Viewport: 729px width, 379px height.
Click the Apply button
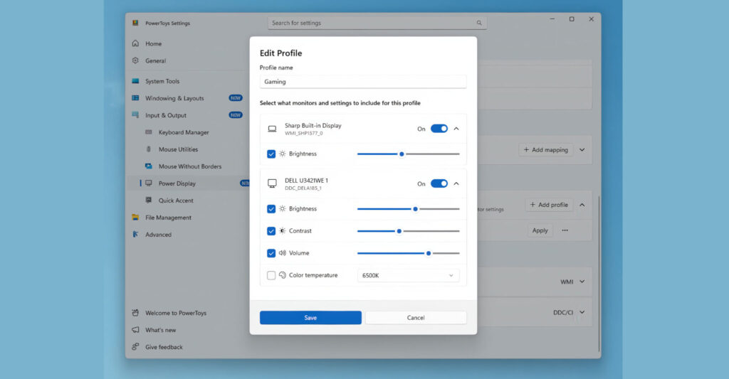540,230
